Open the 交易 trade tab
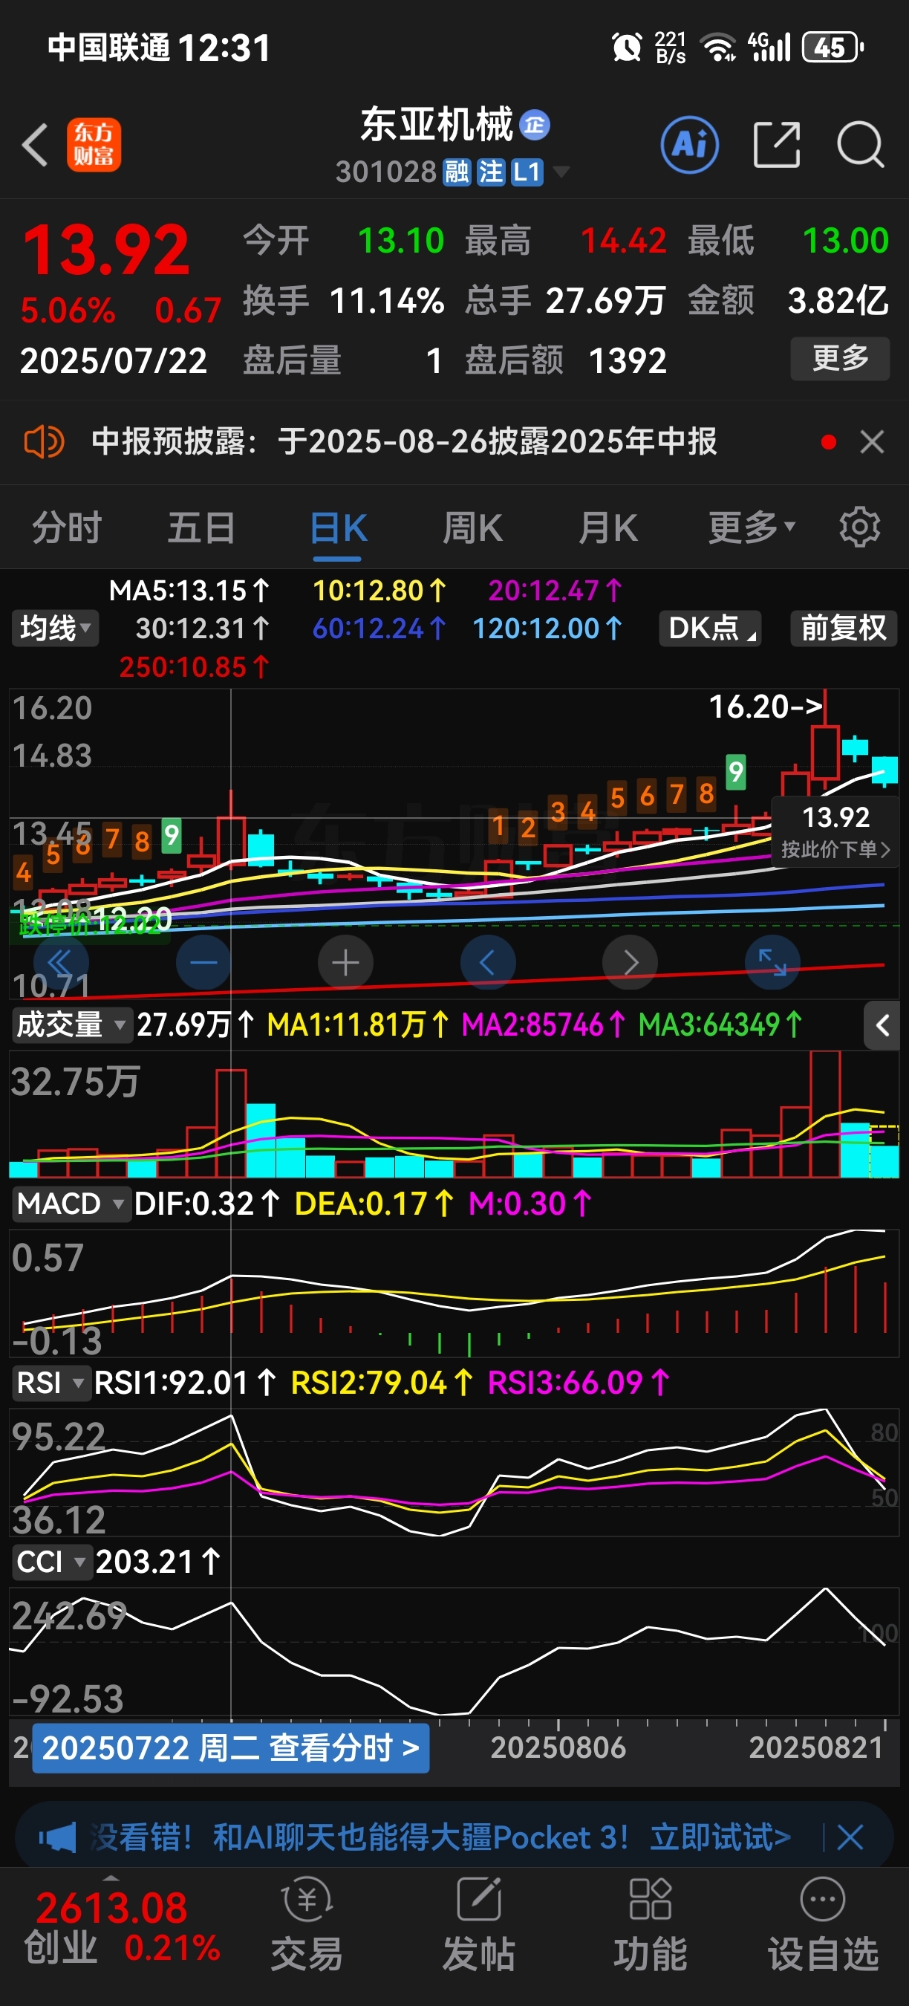909x2006 pixels. click(307, 1924)
